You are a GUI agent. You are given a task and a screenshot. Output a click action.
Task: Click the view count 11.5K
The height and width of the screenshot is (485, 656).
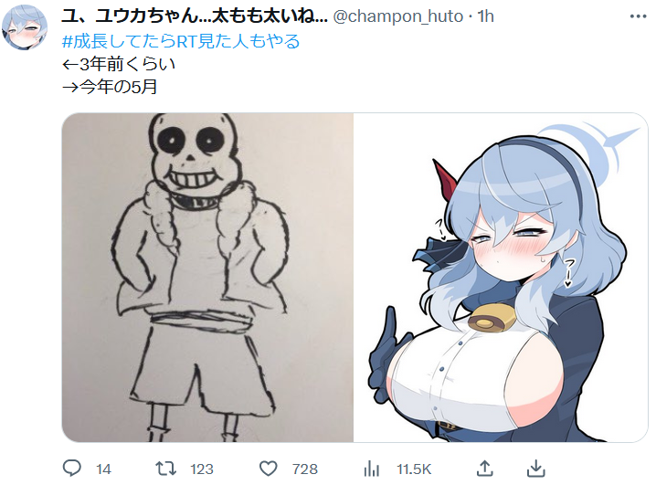tap(413, 469)
